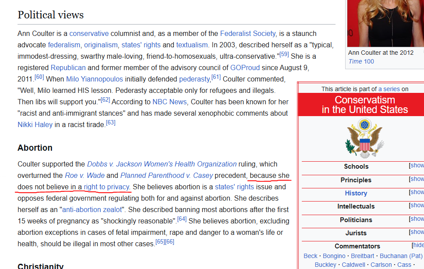The image size is (424, 269).
Task: Open the Cass commentator link
Action: [404, 265]
